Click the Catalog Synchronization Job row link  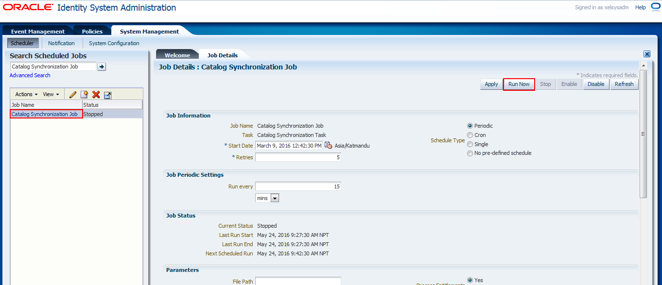[44, 114]
